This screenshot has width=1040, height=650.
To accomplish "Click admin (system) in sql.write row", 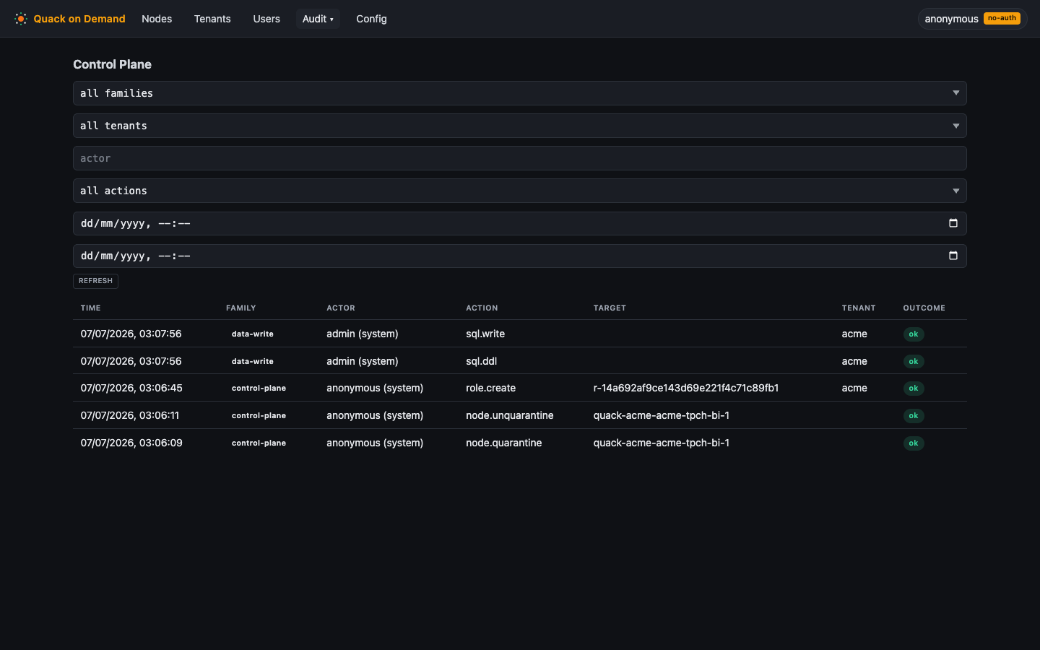I will 363,334.
